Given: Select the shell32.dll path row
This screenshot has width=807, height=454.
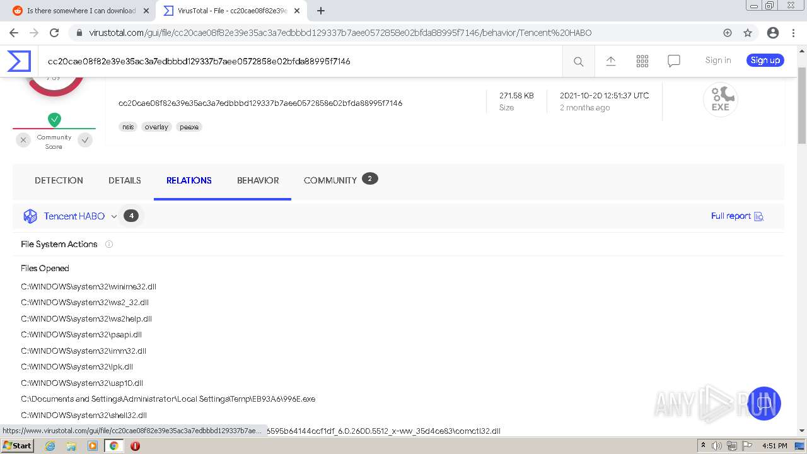Looking at the screenshot, I should [84, 415].
